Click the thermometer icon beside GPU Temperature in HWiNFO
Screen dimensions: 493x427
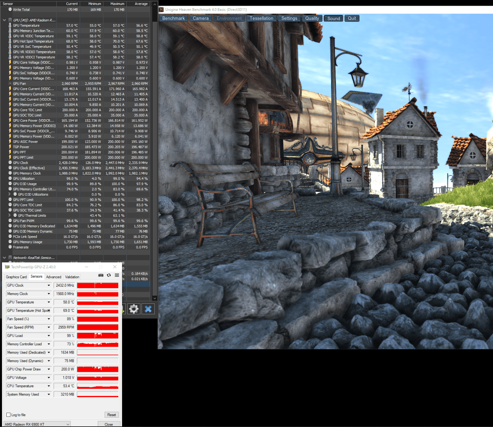(x=10, y=25)
